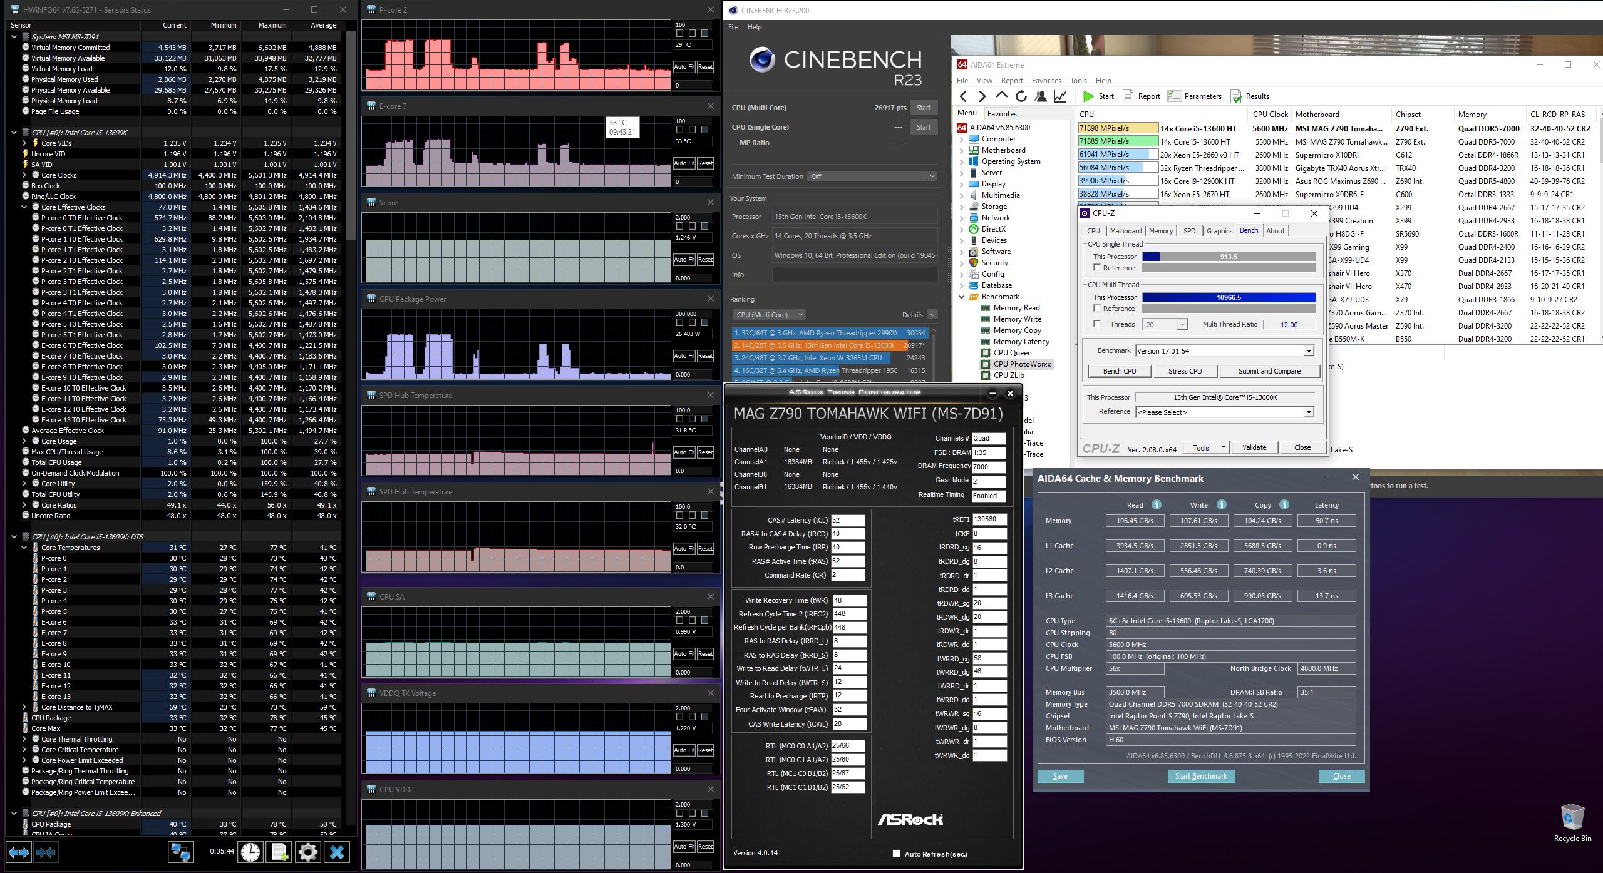Click HWiNFO logging start sheet icon

click(279, 852)
